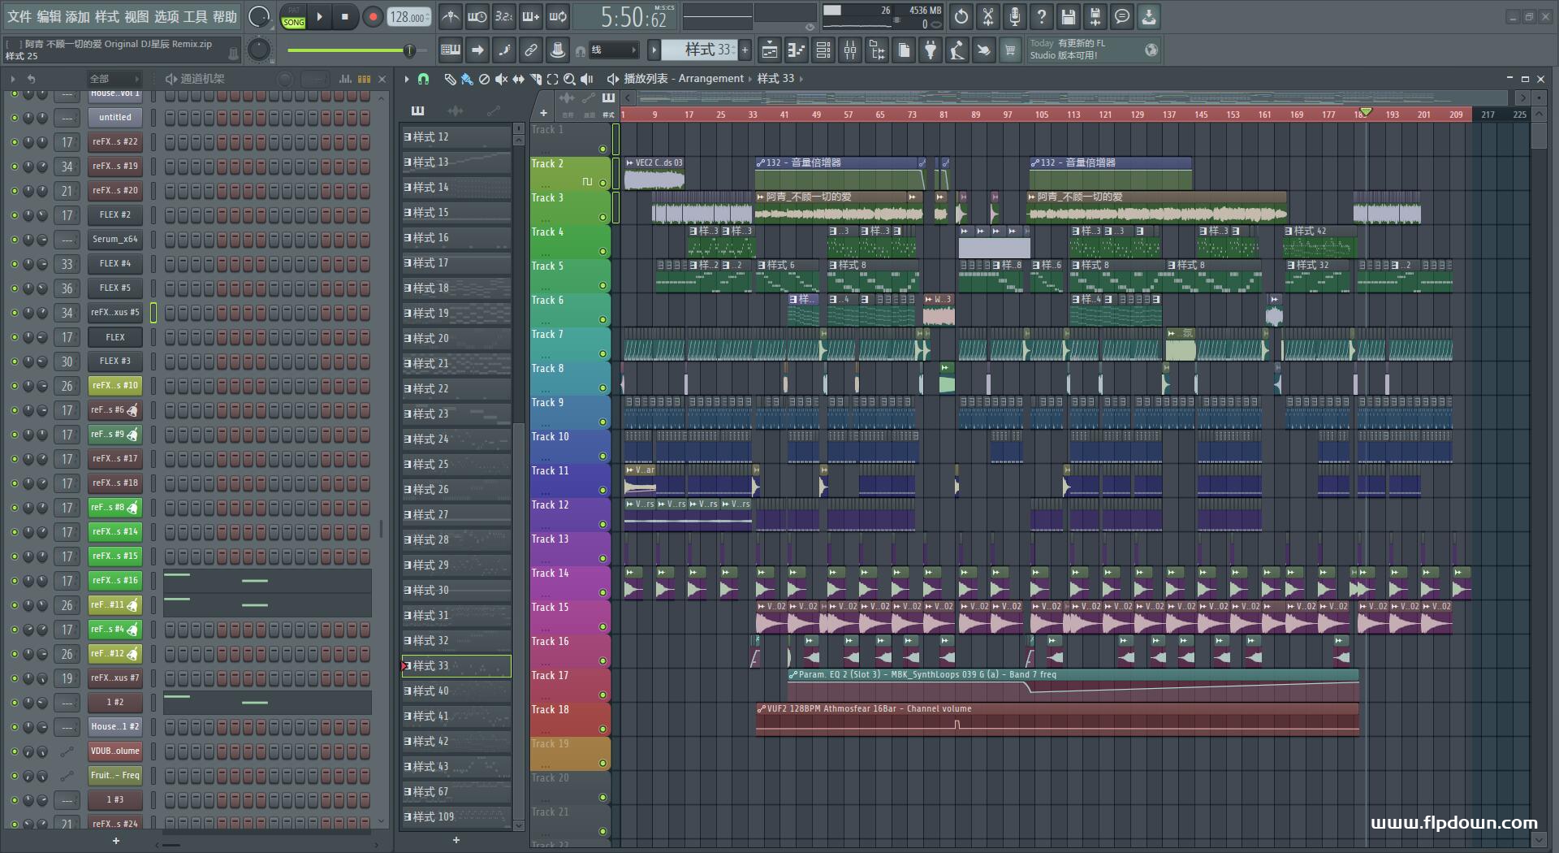Screen dimensions: 1559x853
Task: Open the 样式 menu
Action: point(107,16)
